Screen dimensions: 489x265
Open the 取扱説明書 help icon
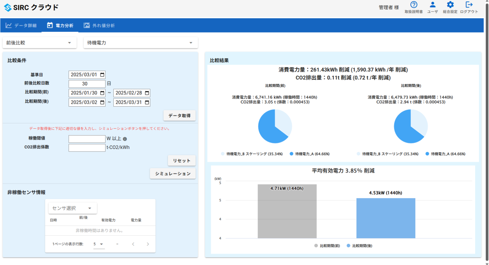[414, 5]
